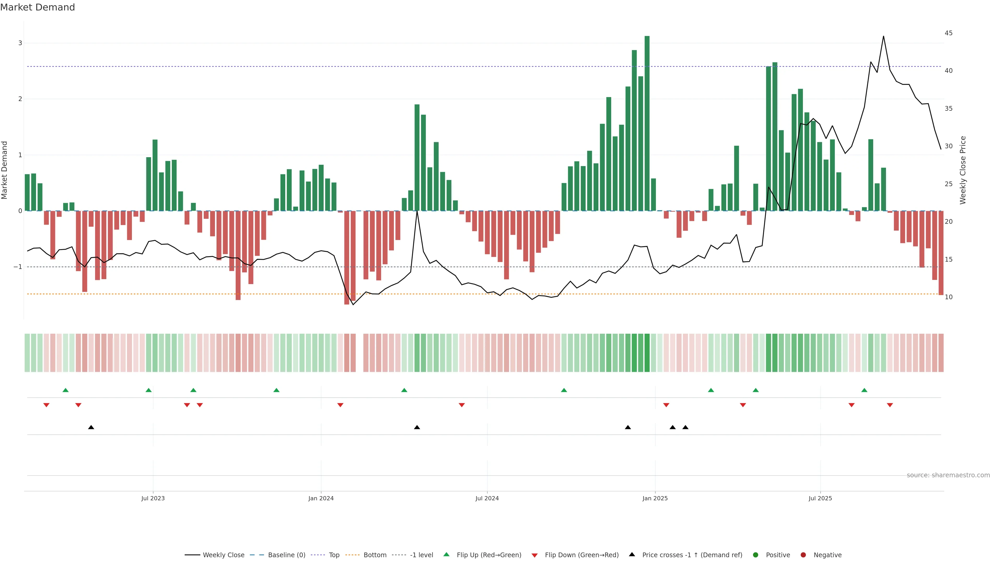Click the green Positive legend dot
The width and height of the screenshot is (1003, 564).
pos(756,555)
